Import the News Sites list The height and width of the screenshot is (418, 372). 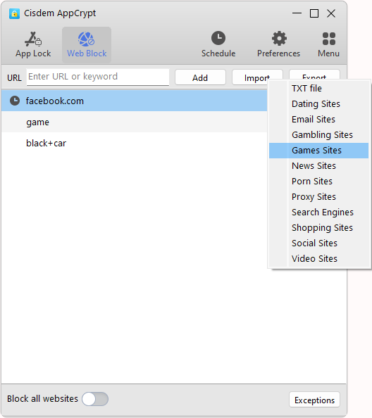point(318,166)
